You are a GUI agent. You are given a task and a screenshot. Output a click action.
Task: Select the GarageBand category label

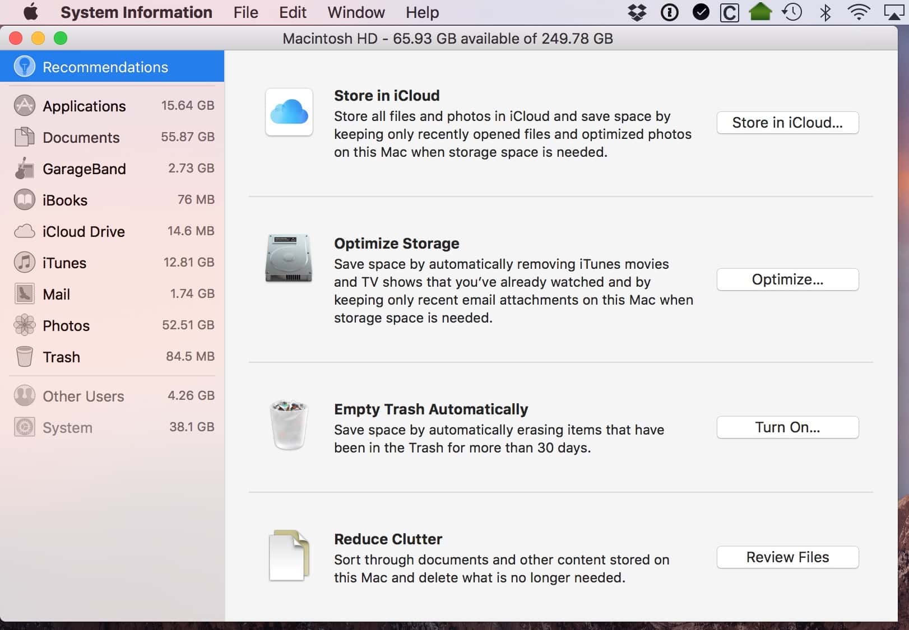(84, 169)
